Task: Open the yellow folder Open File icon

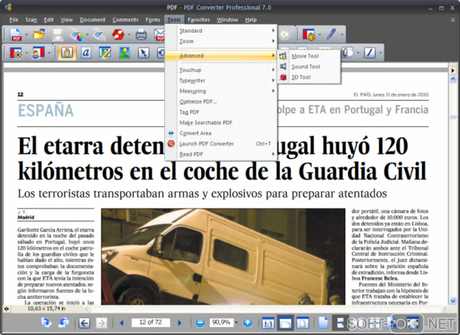Action: pyautogui.click(x=39, y=35)
